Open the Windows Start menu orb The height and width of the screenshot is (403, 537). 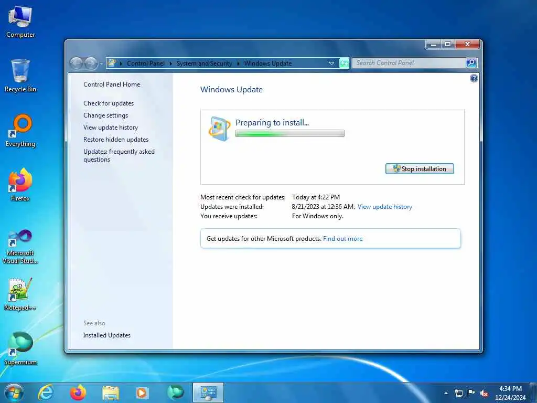[14, 393]
